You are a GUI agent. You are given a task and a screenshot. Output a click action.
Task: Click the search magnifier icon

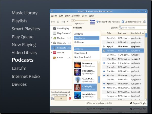(x=121, y=28)
